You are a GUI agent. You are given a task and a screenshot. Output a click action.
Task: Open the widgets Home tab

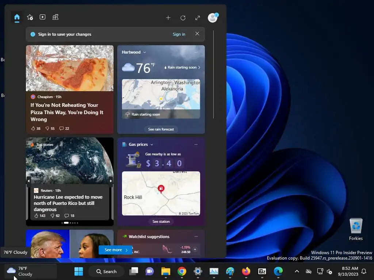(x=17, y=17)
